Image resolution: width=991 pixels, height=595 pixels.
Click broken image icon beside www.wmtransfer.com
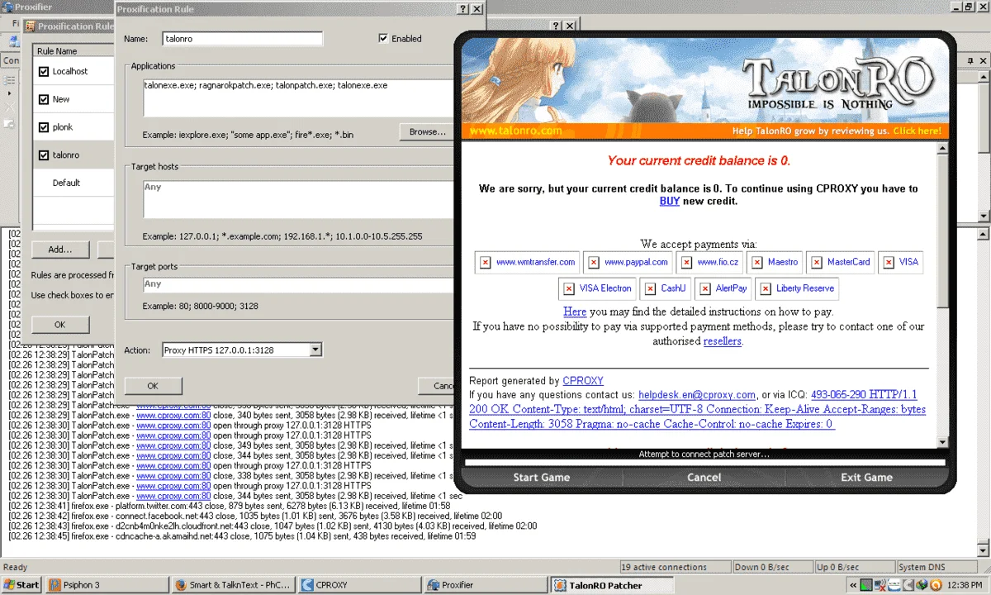coord(486,262)
